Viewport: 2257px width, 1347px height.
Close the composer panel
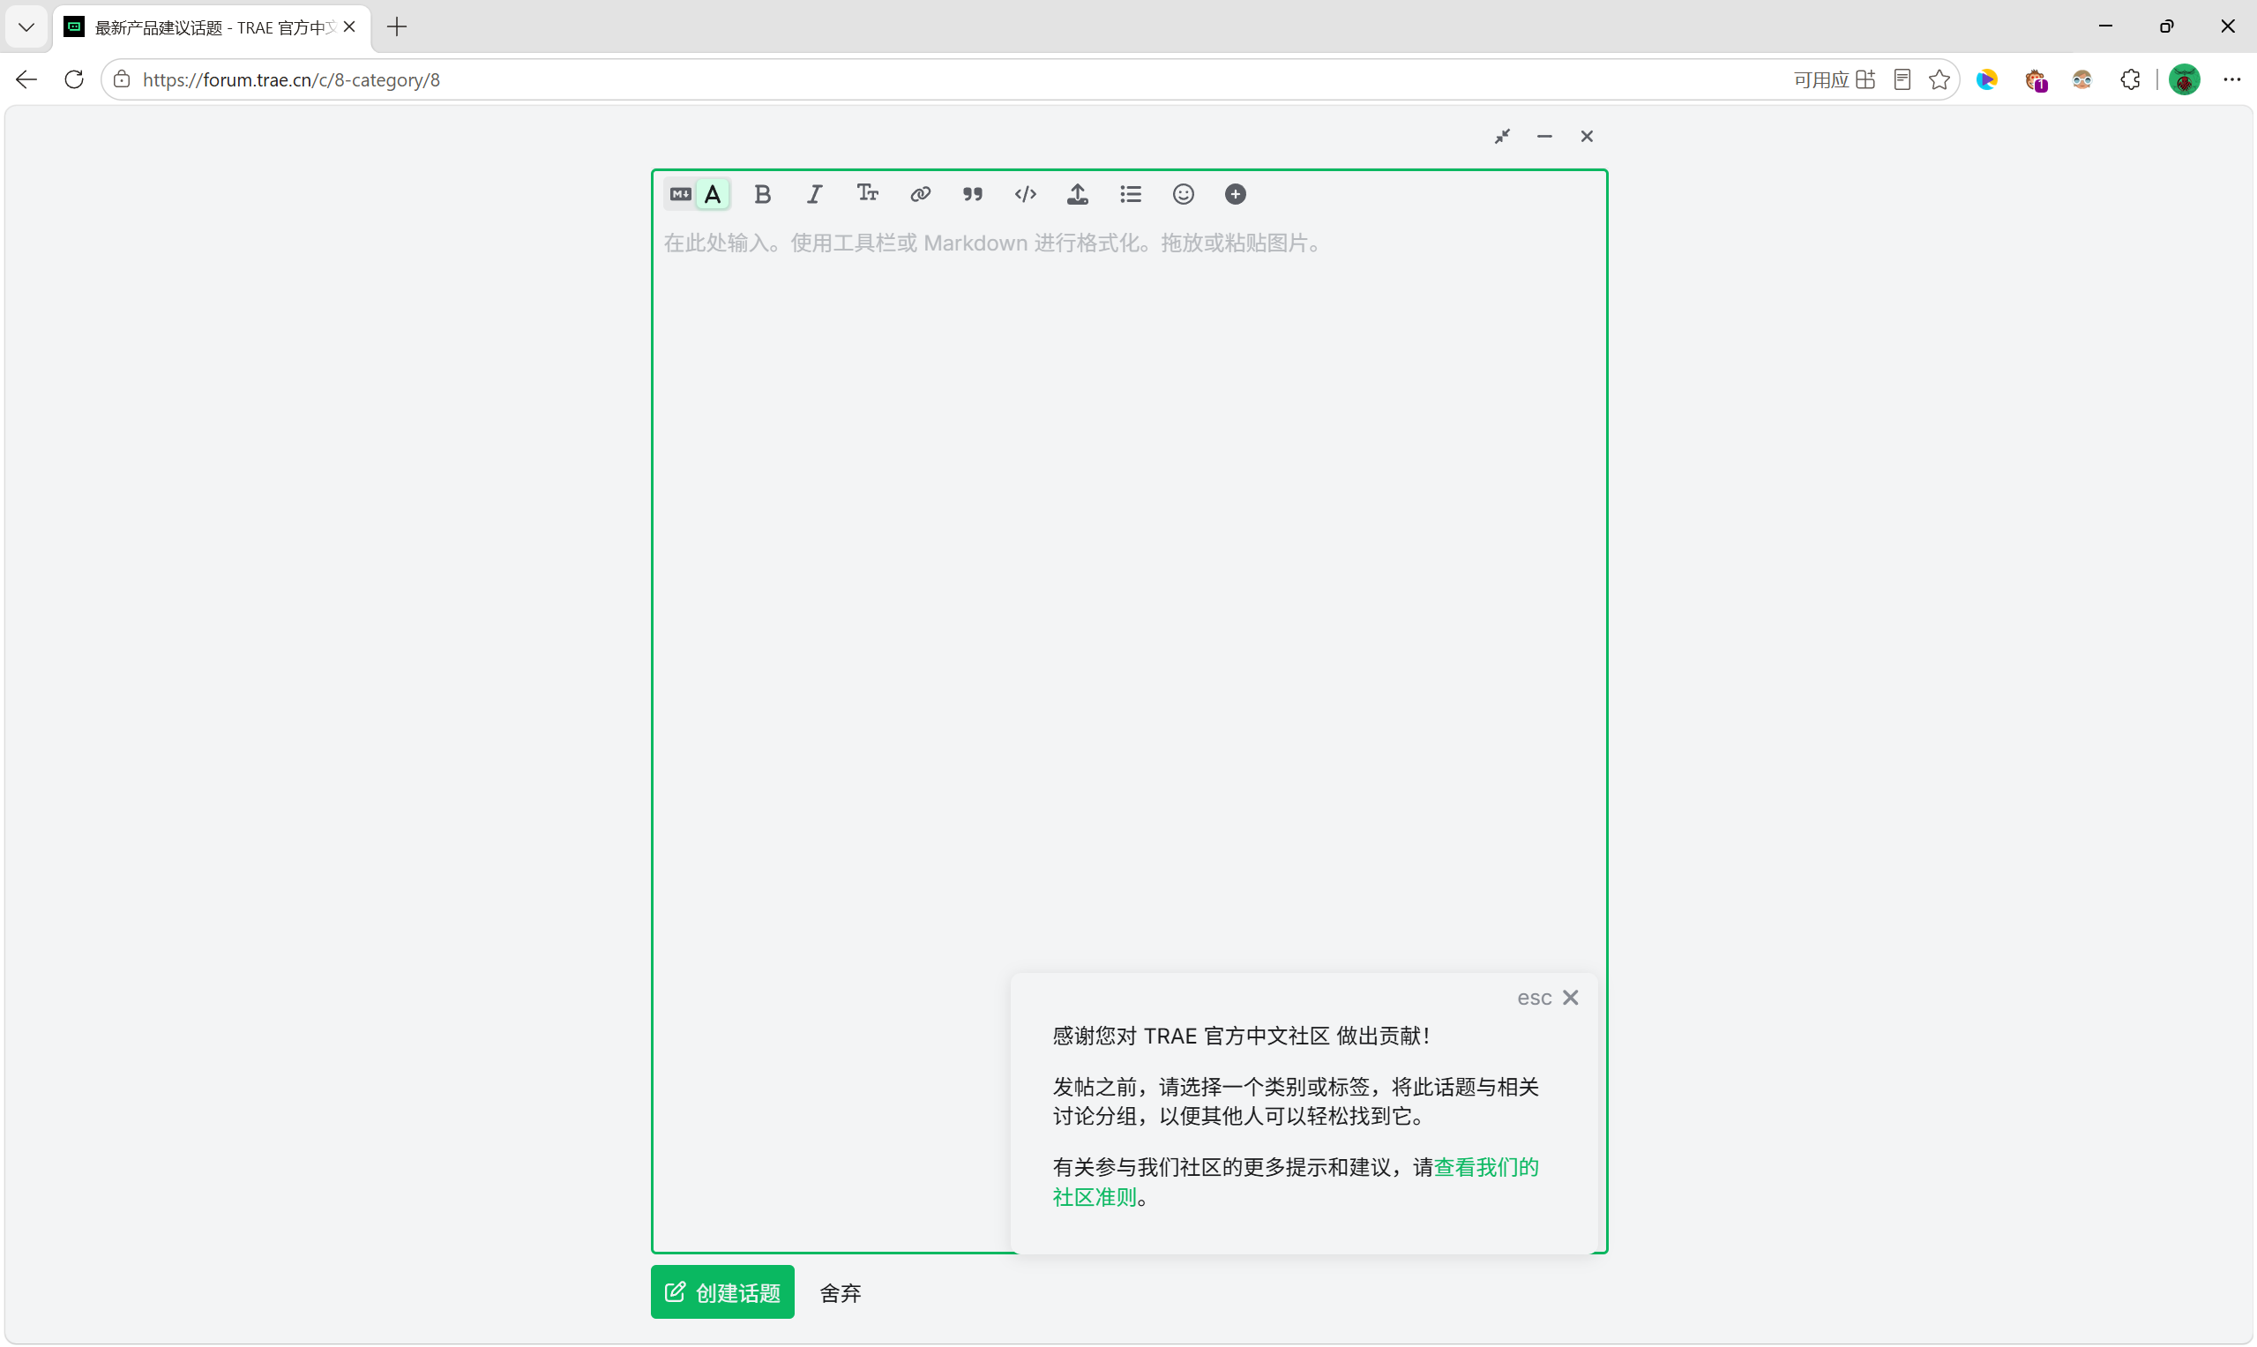click(1587, 136)
